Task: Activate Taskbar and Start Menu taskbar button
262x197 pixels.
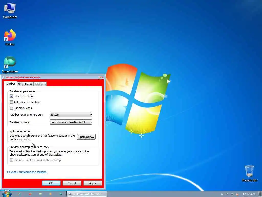Action: point(86,194)
